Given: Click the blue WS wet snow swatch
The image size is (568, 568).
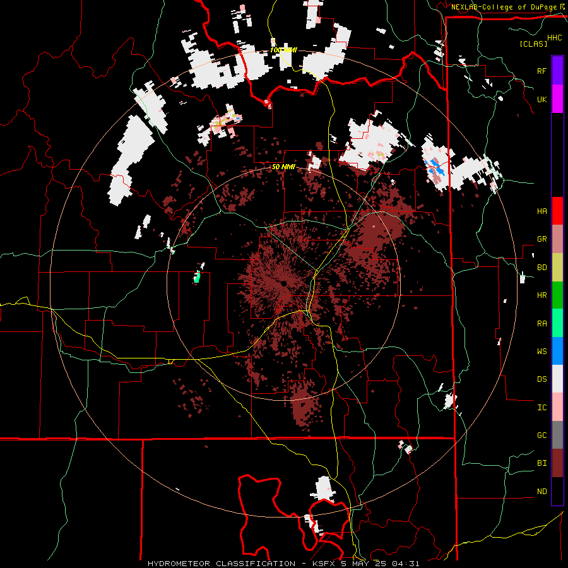Looking at the screenshot, I should [557, 351].
